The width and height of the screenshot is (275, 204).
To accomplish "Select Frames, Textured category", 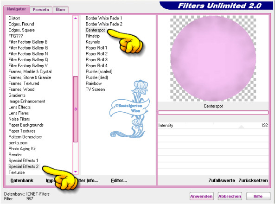I will [x=24, y=83].
